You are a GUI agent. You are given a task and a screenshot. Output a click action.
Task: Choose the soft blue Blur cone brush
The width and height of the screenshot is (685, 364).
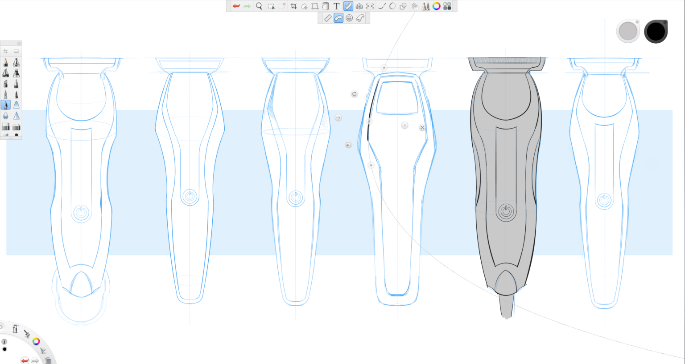16,105
